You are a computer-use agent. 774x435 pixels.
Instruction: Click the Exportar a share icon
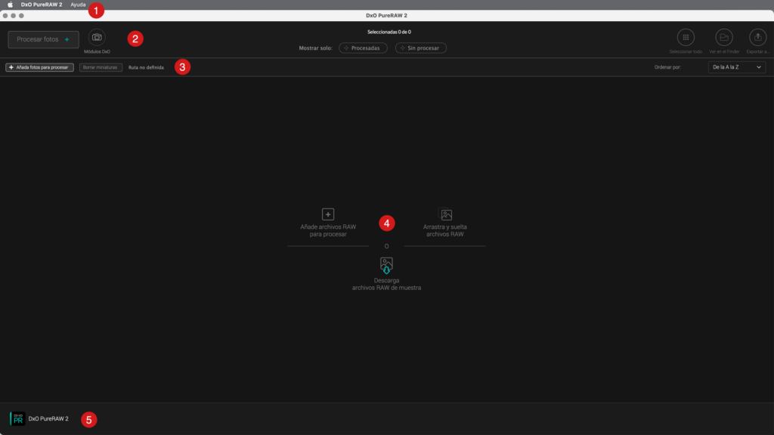[757, 38]
